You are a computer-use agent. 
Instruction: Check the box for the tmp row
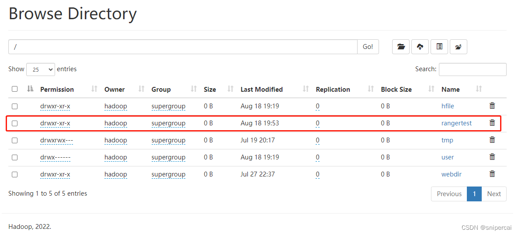pos(14,140)
